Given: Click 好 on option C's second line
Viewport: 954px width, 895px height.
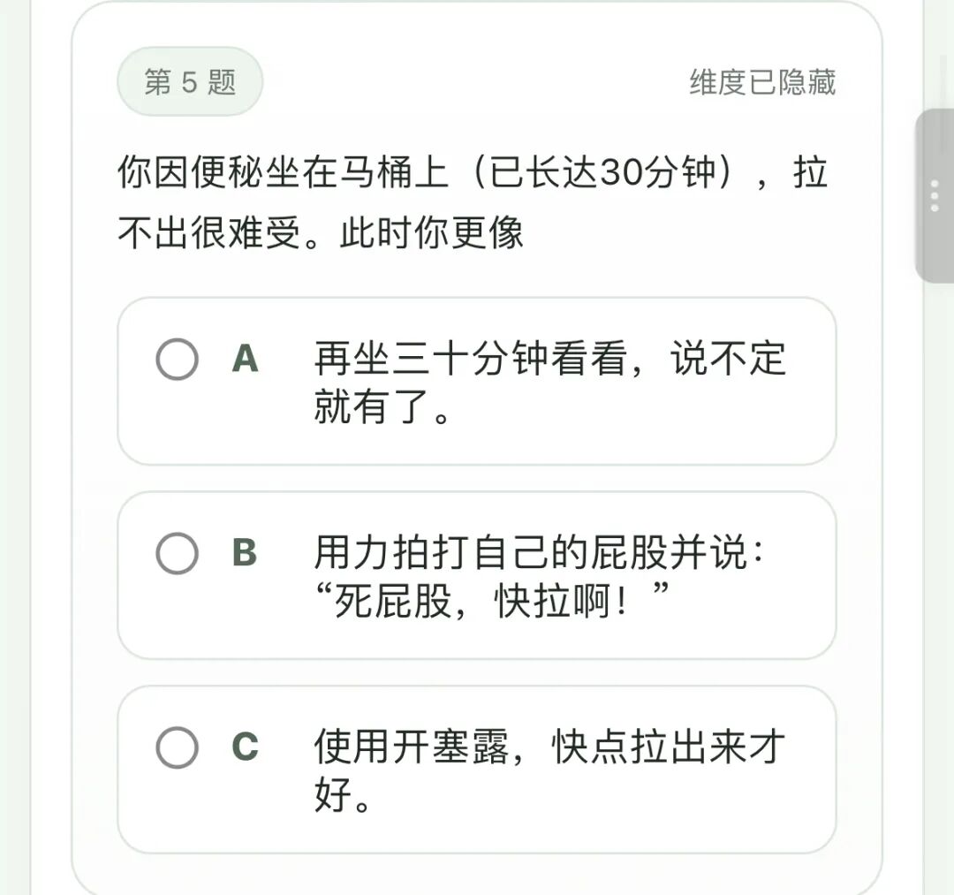Looking at the screenshot, I should pos(332,798).
